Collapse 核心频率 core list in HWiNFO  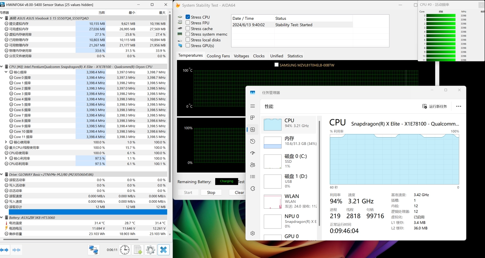point(6,72)
